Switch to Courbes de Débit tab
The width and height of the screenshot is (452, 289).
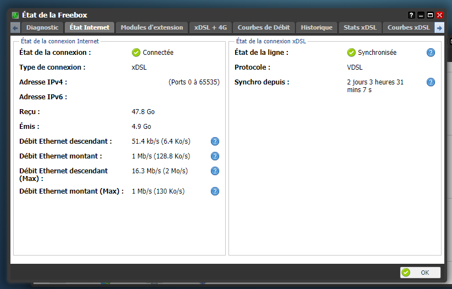pos(264,27)
